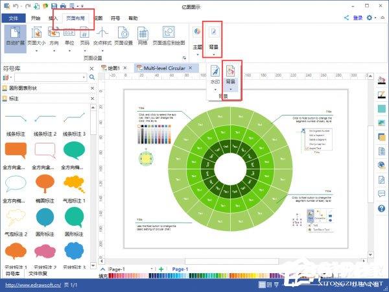This screenshot has height=292, width=389.
Task: Open the Line pen panel in right sidebar
Action: [x=381, y=95]
